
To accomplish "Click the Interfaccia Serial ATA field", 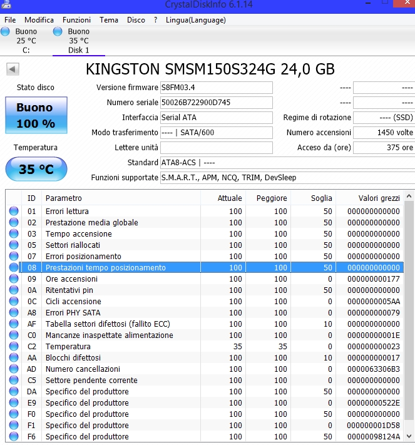I will pos(217,118).
